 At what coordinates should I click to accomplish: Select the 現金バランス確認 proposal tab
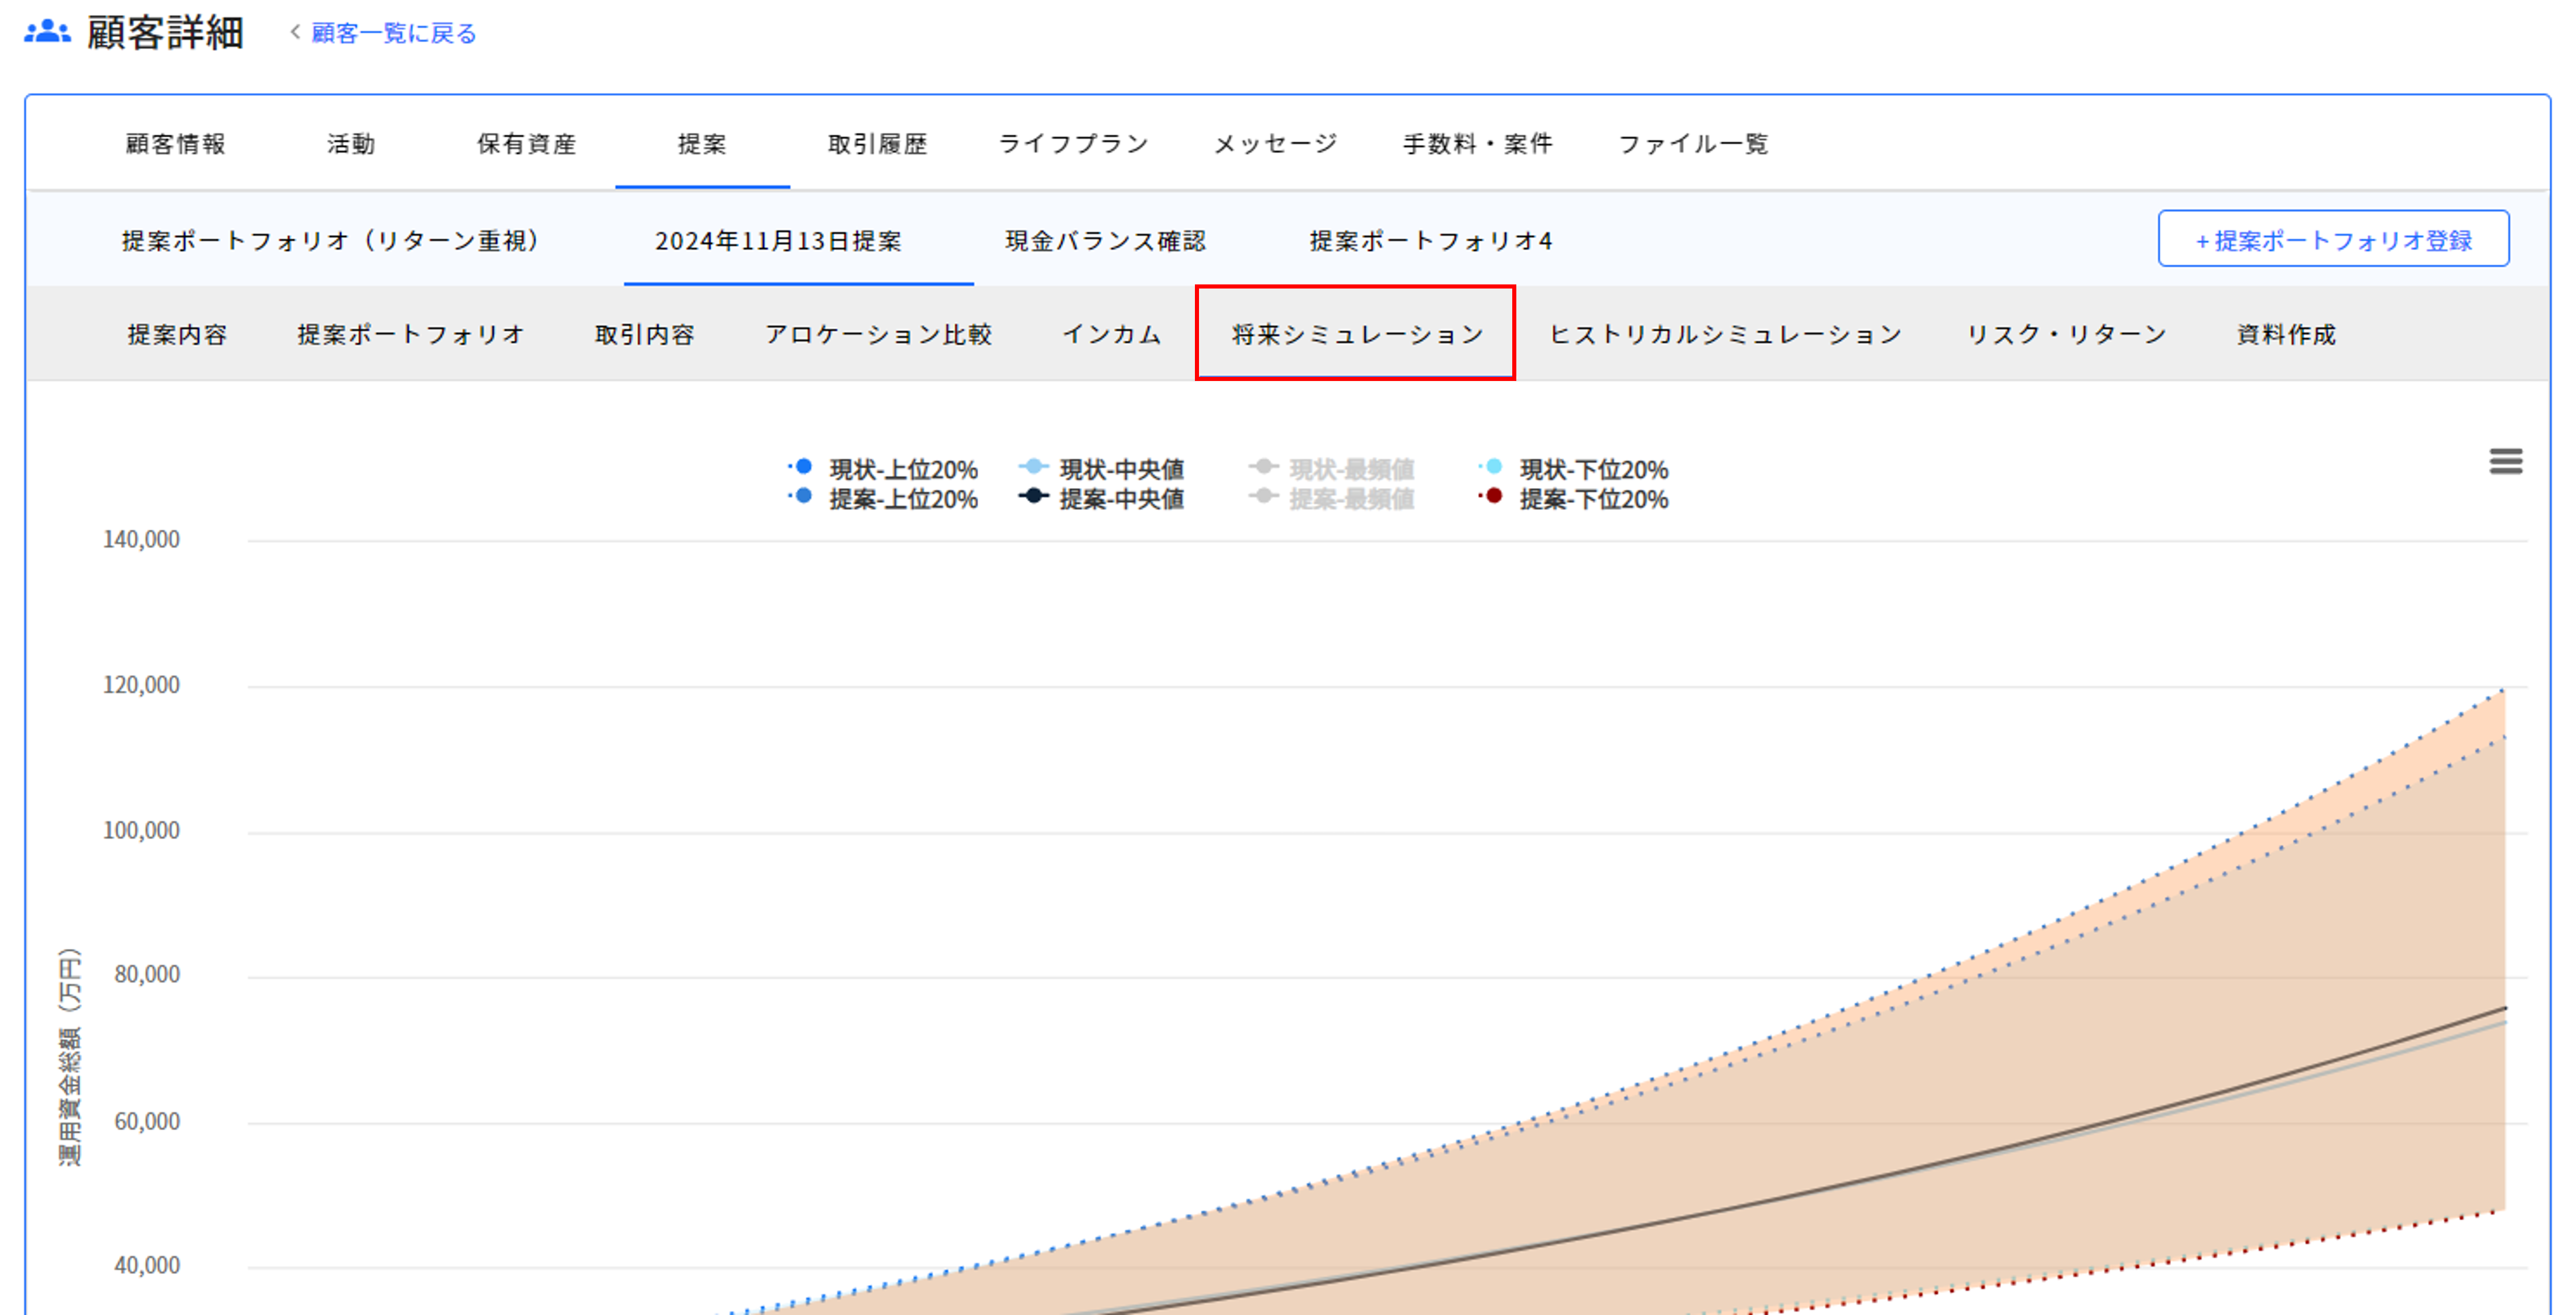click(1105, 241)
